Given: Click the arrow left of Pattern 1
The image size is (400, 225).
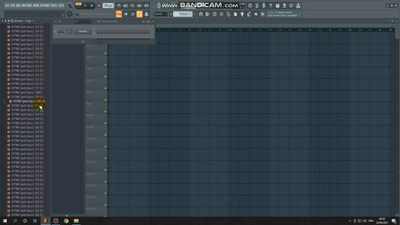Looking at the screenshot, I should coord(171,14).
